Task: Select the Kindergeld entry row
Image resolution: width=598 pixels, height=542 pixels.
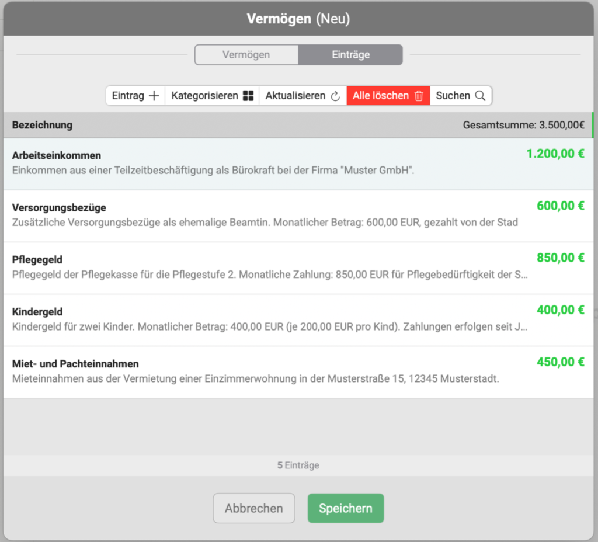Action: pyautogui.click(x=37, y=312)
